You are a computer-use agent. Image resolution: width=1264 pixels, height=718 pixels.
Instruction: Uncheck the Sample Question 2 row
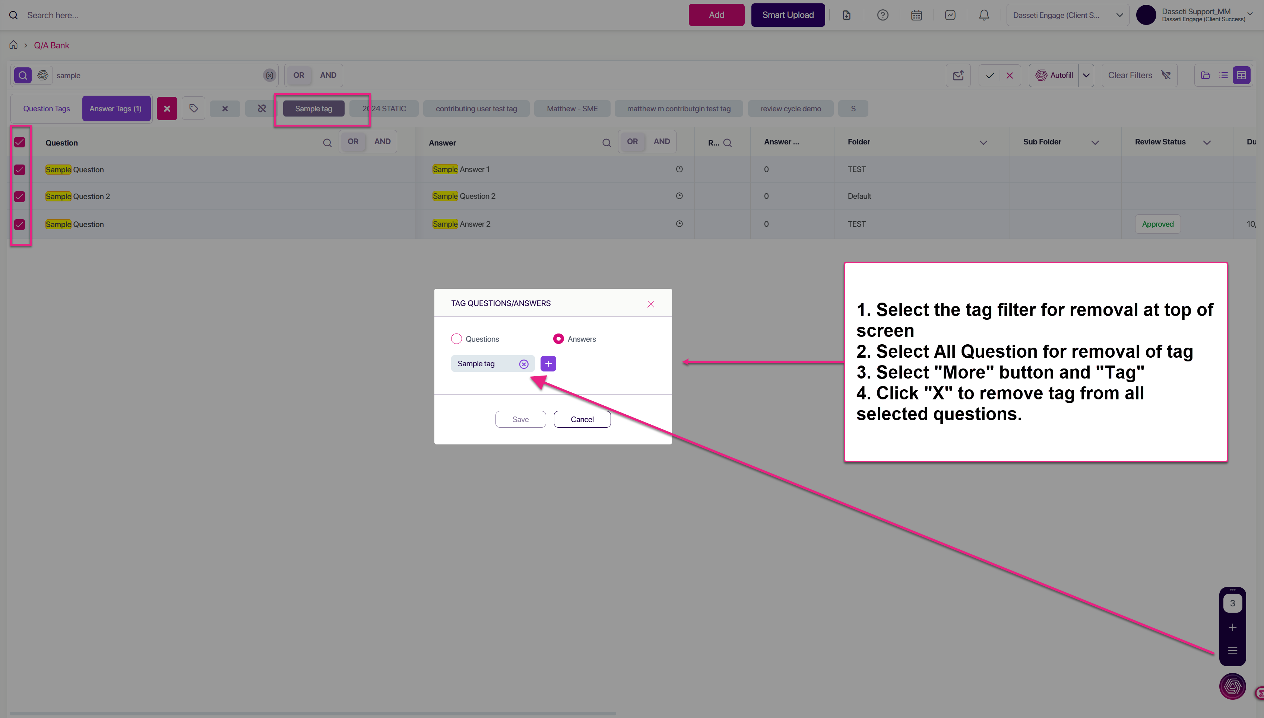pos(20,197)
